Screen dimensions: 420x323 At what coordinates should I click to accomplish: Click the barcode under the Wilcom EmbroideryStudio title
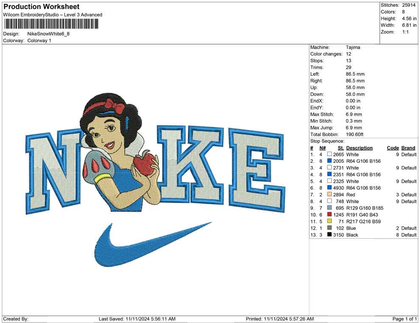51,24
